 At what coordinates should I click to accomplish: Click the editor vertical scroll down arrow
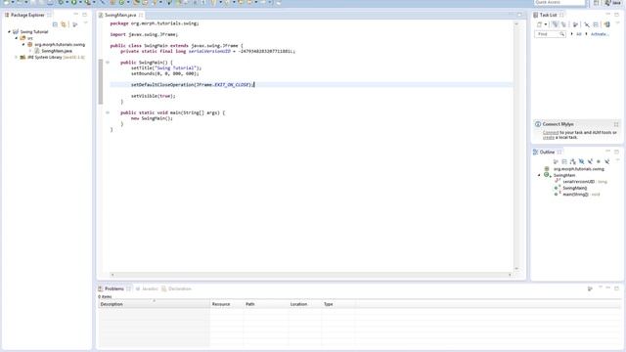pos(516,269)
